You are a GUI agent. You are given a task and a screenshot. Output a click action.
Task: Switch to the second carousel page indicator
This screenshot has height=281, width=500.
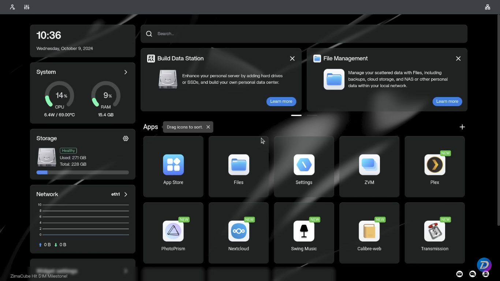coord(312,115)
